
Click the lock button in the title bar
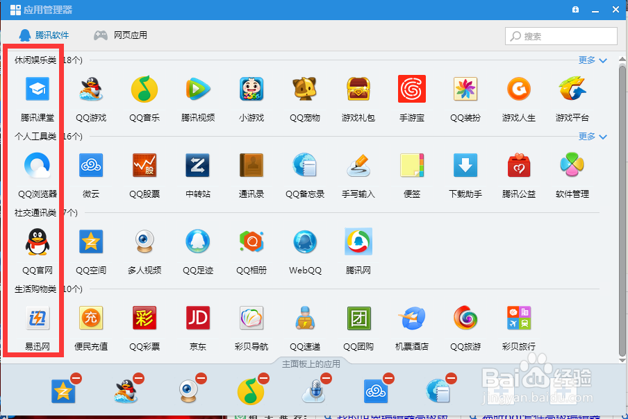tap(575, 9)
